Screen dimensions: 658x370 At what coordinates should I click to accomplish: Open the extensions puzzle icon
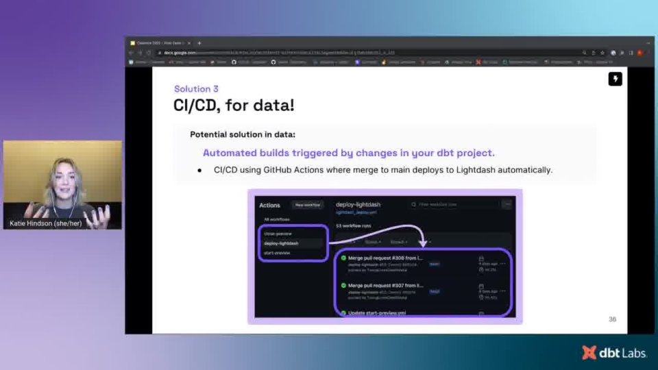622,53
